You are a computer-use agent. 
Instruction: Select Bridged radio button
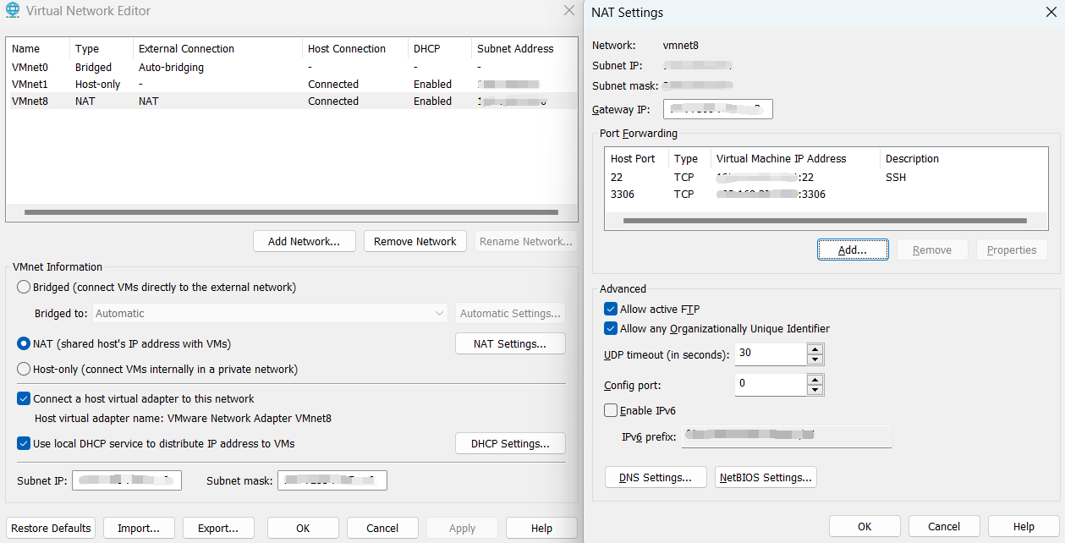(x=24, y=288)
